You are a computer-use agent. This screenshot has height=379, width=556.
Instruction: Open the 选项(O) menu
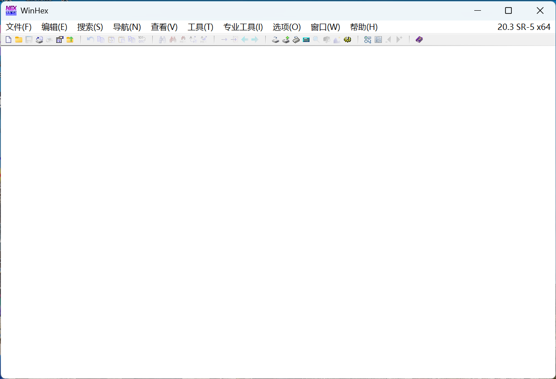(x=287, y=27)
